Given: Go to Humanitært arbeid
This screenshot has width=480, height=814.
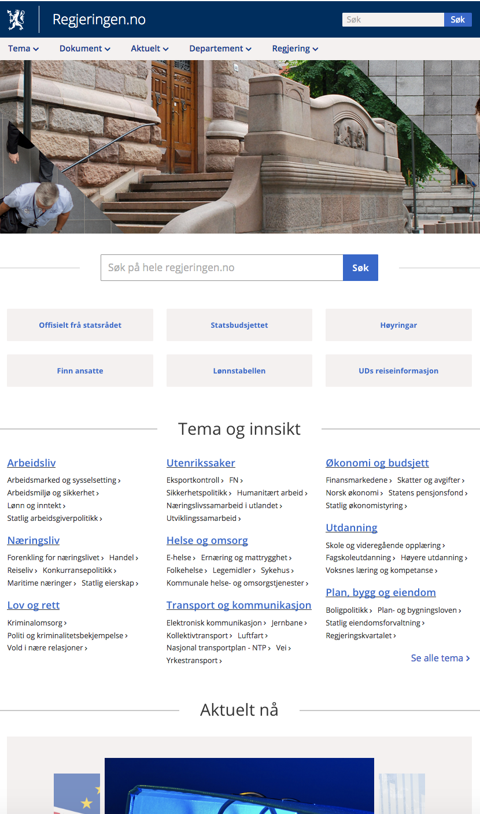Looking at the screenshot, I should point(272,493).
